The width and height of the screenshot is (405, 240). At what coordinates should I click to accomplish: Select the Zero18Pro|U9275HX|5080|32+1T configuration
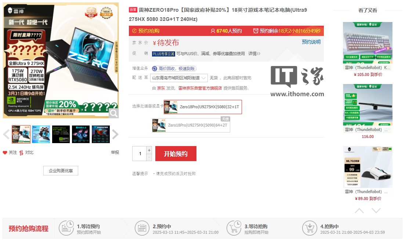point(203,107)
